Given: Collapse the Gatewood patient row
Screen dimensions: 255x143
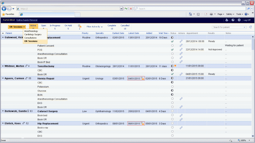Looking at the screenshot, I should tap(3, 38).
